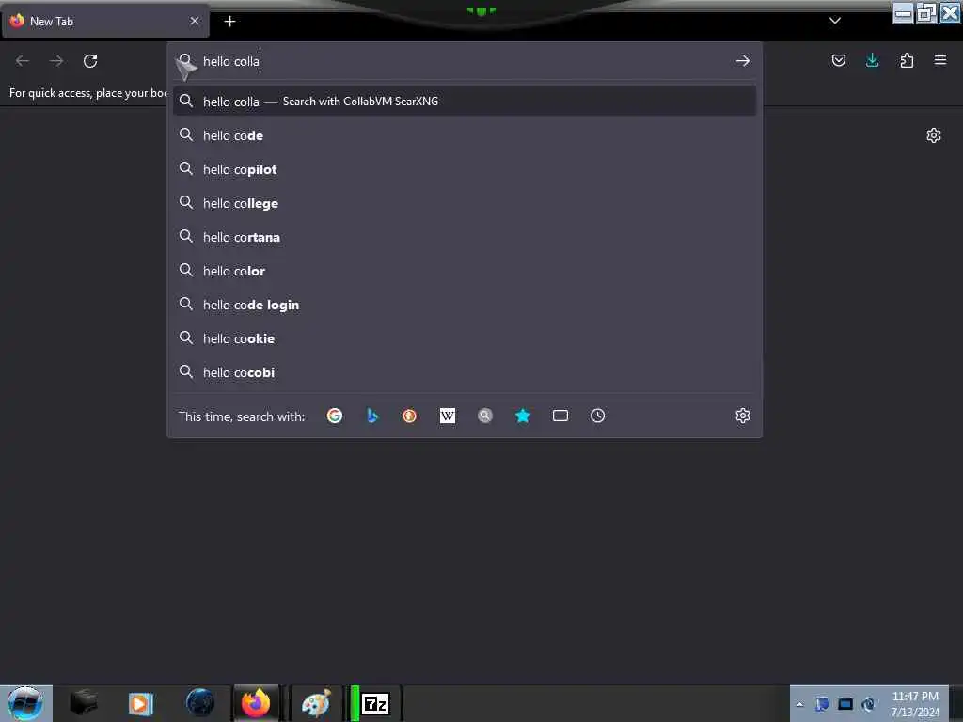Choose the 'hello cocobi' suggestion
The width and height of the screenshot is (963, 722).
pos(465,372)
